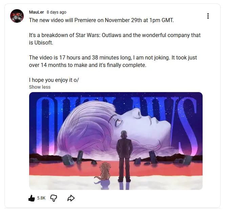Click the sitting dog in the artwork
The image size is (226, 211).
pyautogui.click(x=103, y=172)
